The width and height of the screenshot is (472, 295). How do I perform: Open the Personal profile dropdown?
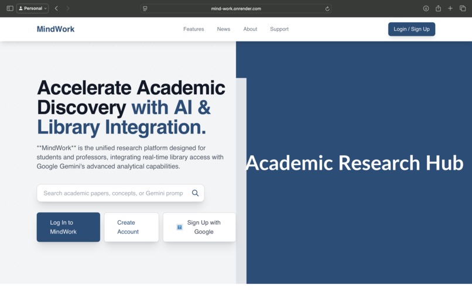(x=33, y=8)
